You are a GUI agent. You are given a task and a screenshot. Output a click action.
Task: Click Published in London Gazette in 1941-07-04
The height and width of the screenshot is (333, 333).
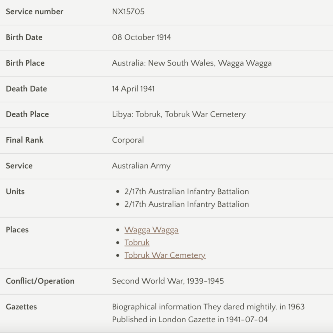point(190,319)
